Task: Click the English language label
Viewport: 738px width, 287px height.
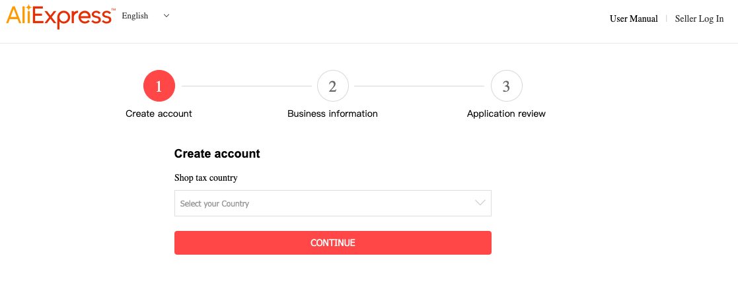Action: [x=135, y=16]
